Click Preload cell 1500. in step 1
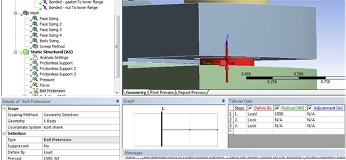Screen dimensions: 346x160 point(290,114)
